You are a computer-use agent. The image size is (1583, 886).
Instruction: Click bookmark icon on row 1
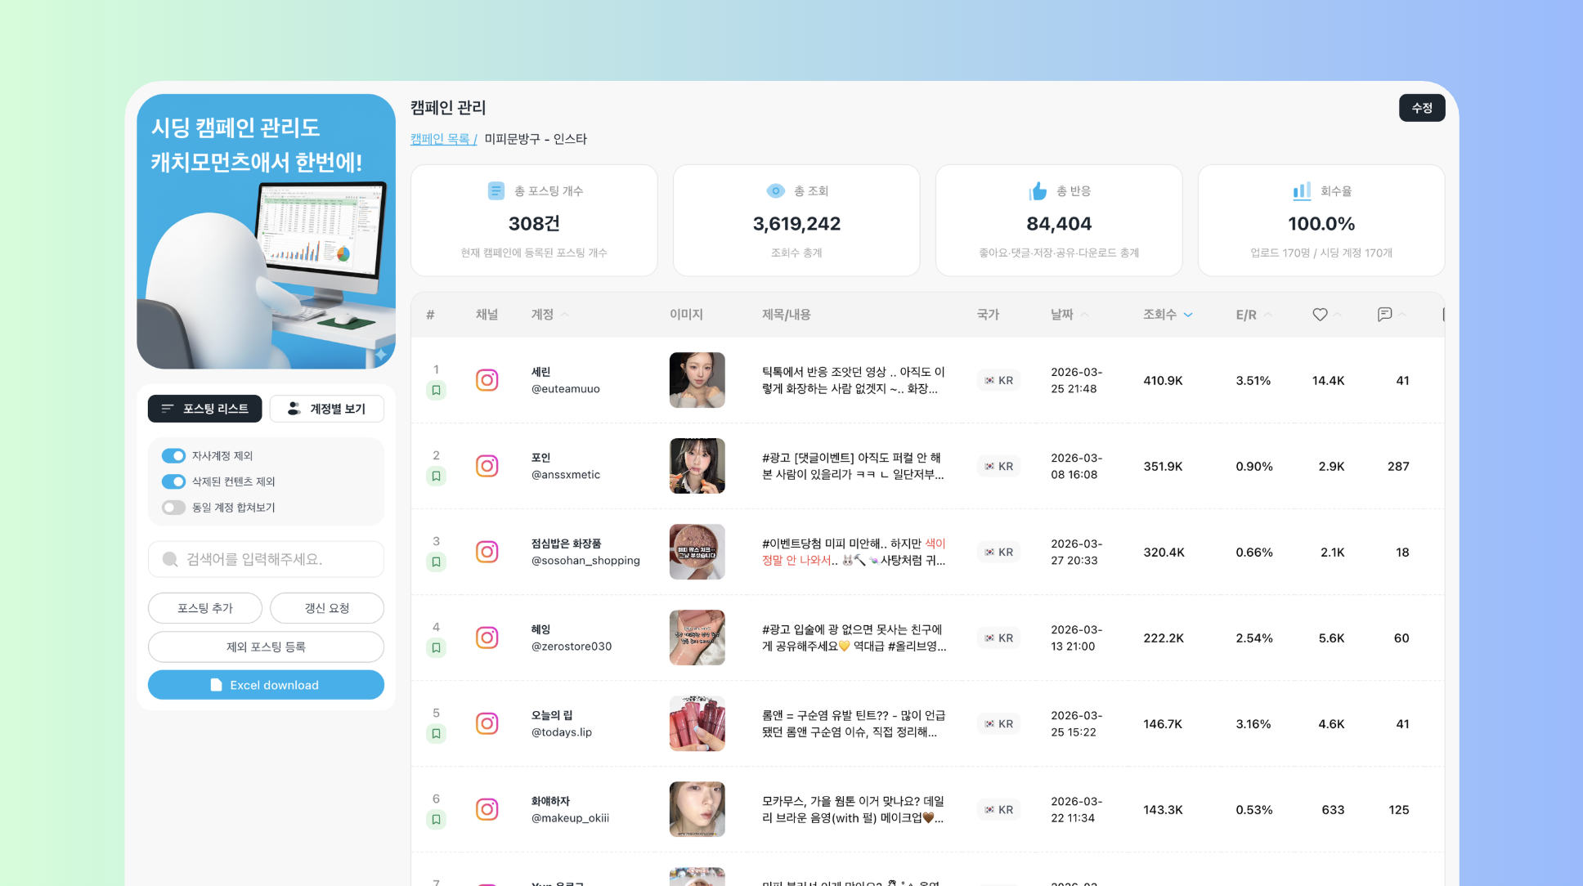pyautogui.click(x=437, y=391)
